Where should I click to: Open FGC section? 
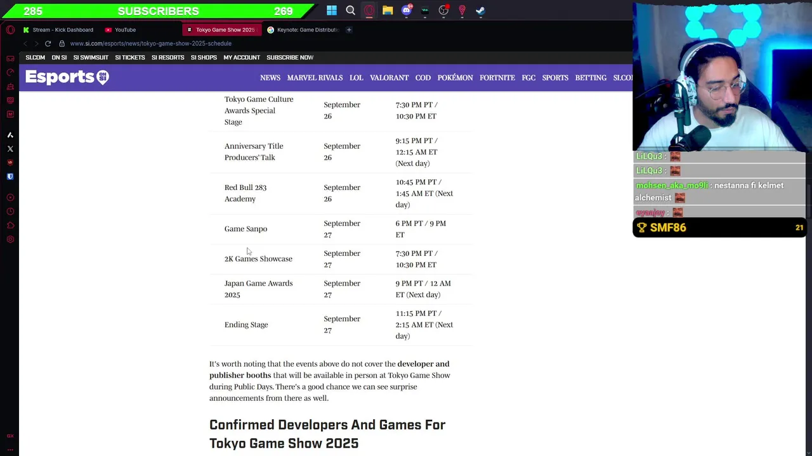(528, 78)
